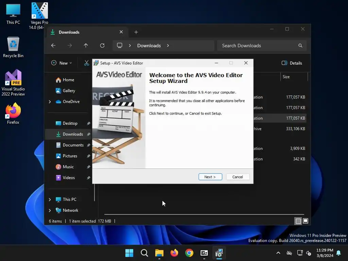
Task: Open the Recycle Bin desktop icon
Action: (x=13, y=47)
